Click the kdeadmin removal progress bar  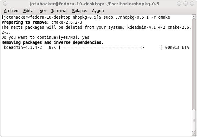111,48
